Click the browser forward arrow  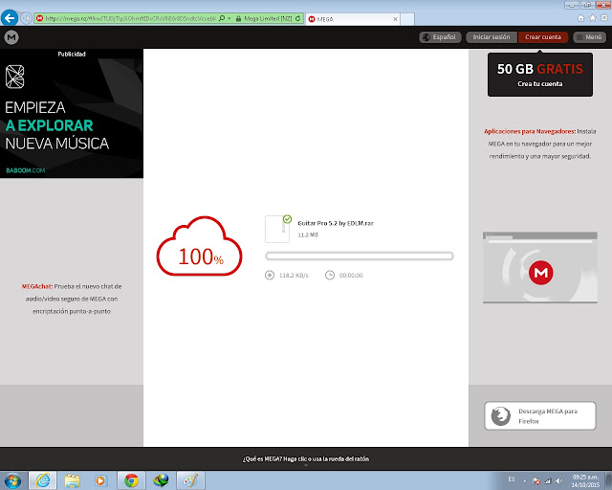coord(26,18)
